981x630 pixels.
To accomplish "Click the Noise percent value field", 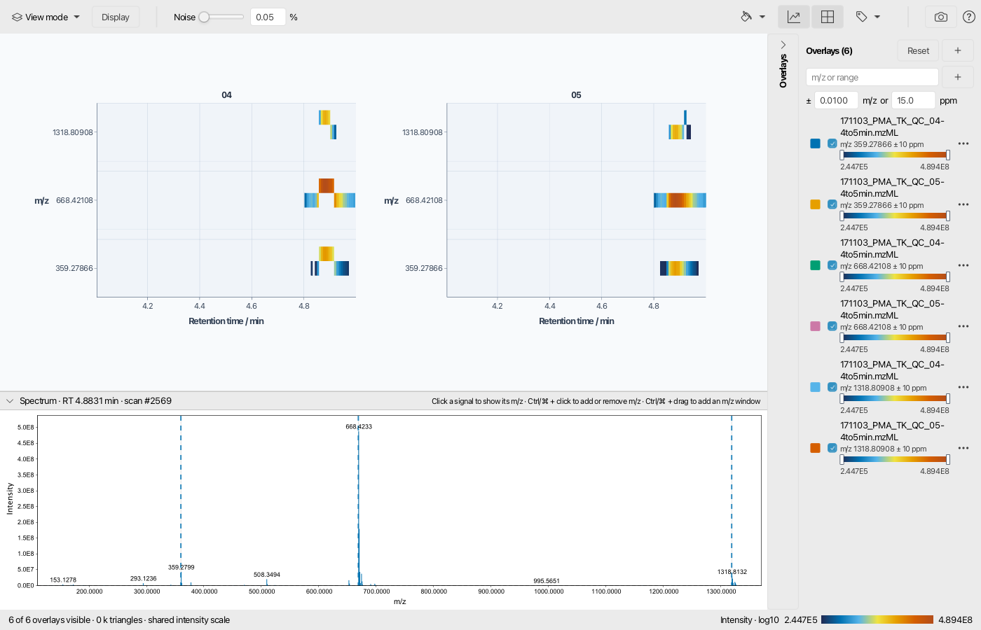I will coord(268,17).
